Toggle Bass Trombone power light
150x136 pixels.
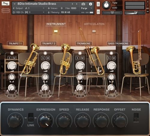click(x=111, y=53)
